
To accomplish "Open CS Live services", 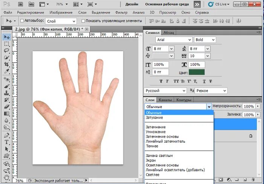I will coord(219,4).
